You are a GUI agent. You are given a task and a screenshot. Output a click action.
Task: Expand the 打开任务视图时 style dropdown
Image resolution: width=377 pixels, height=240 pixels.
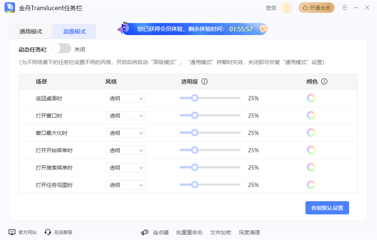[125, 185]
